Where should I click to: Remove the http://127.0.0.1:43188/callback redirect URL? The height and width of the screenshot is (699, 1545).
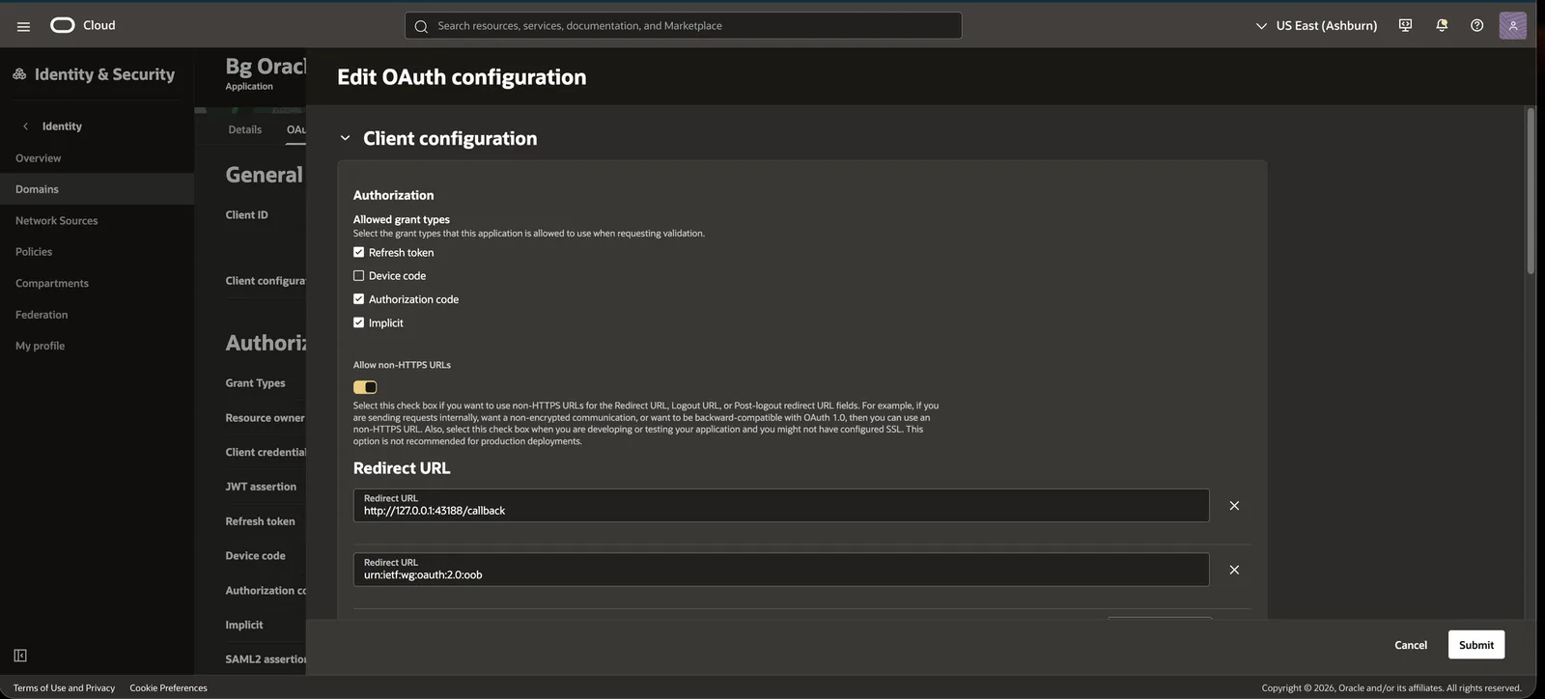coord(1234,506)
